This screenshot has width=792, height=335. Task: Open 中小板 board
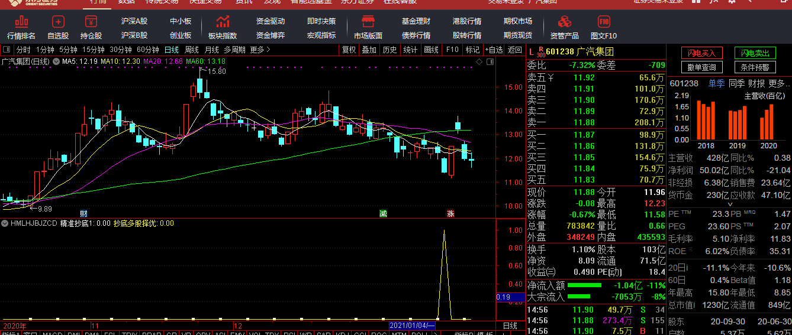coord(181,21)
